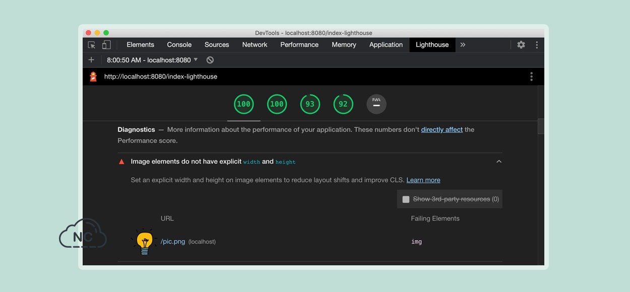630x292 pixels.
Task: Click the 'Diagnostics' section heading
Action: click(136, 129)
